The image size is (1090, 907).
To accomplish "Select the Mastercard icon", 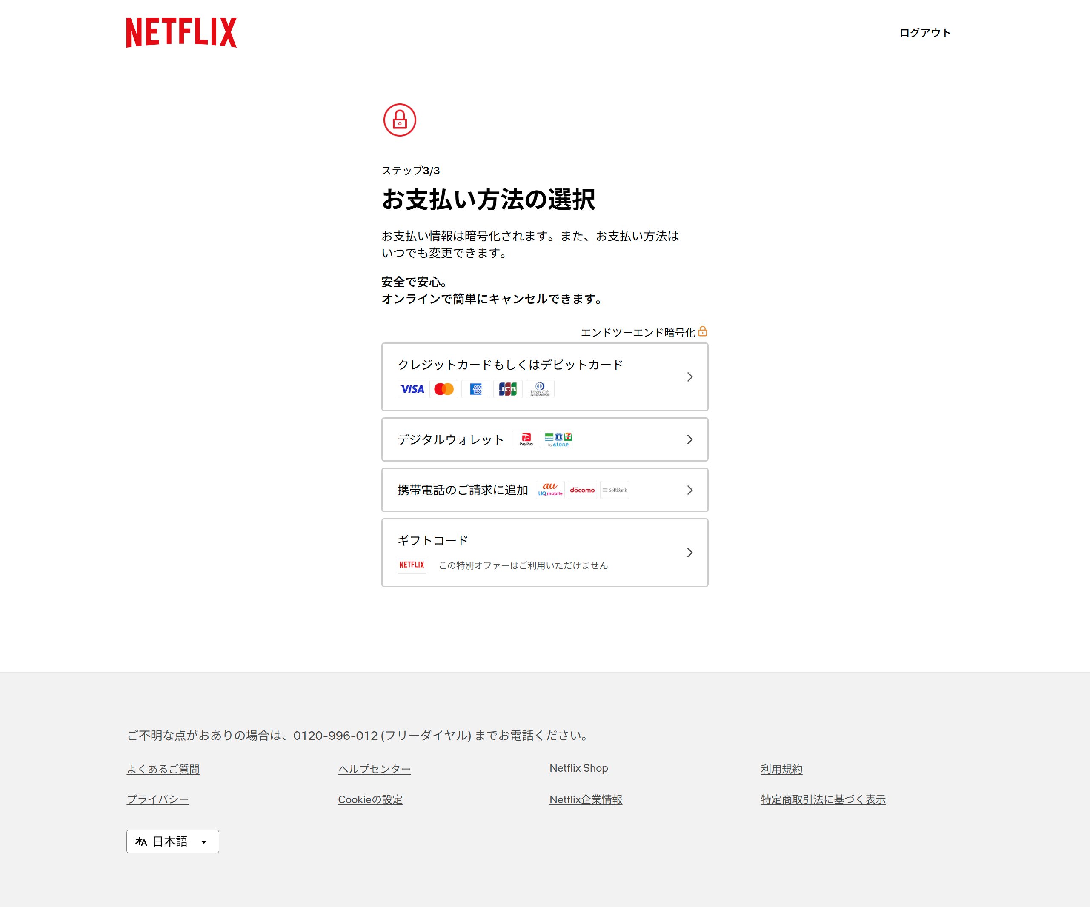I will pyautogui.click(x=444, y=389).
